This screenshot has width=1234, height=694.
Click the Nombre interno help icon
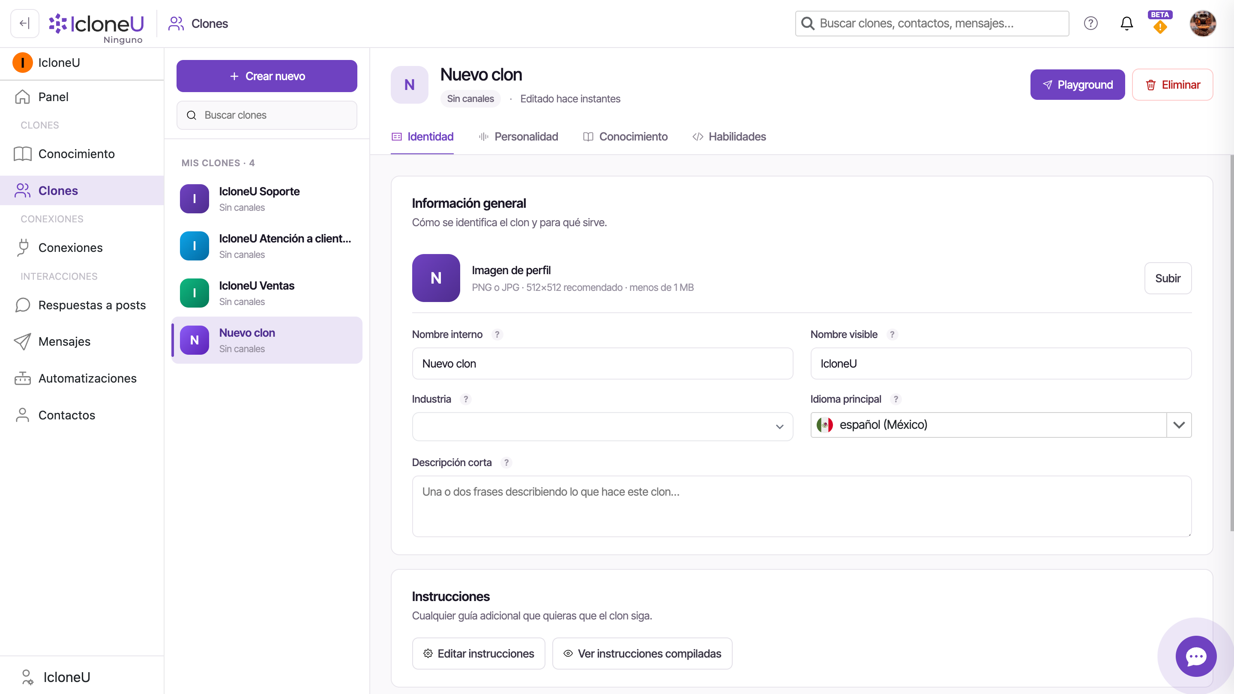(497, 334)
